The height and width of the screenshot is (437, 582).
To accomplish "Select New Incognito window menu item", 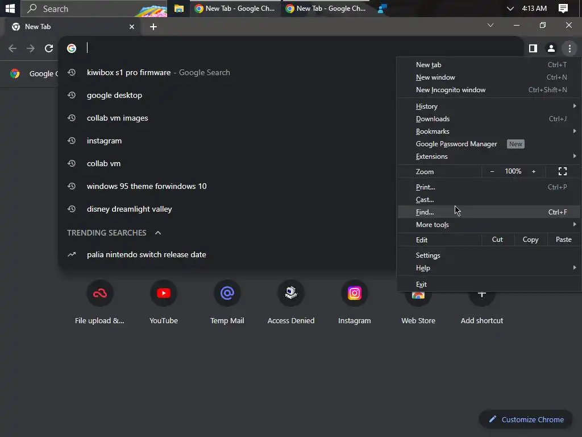I will [489, 90].
